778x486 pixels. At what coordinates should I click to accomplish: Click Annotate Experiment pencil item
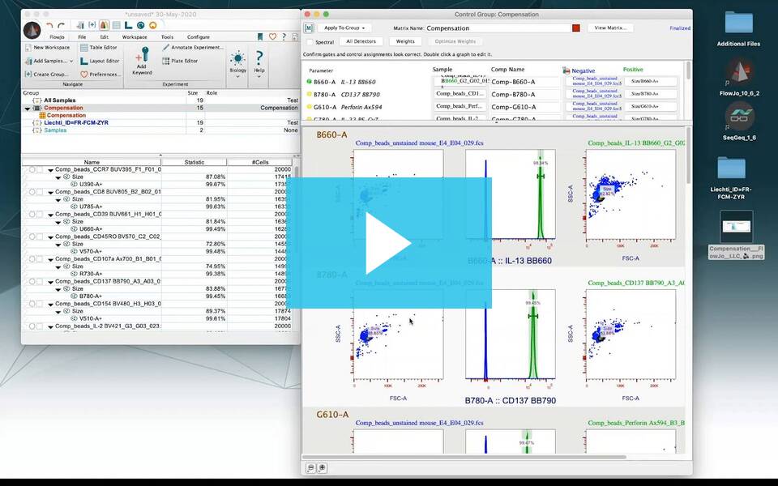pyautogui.click(x=193, y=48)
